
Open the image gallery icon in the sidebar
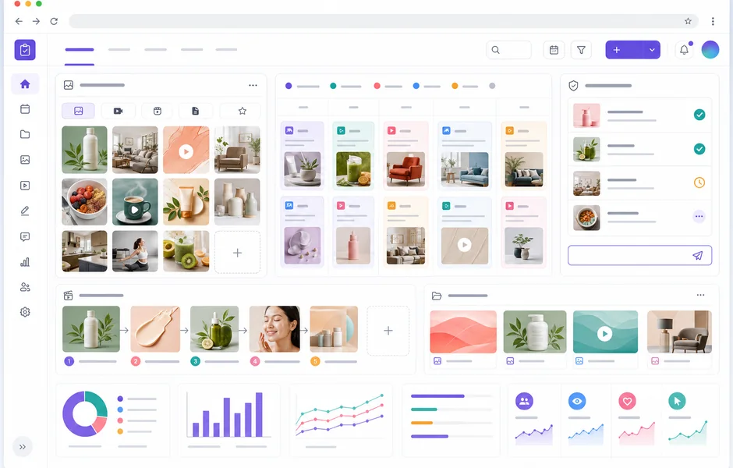[x=25, y=159]
